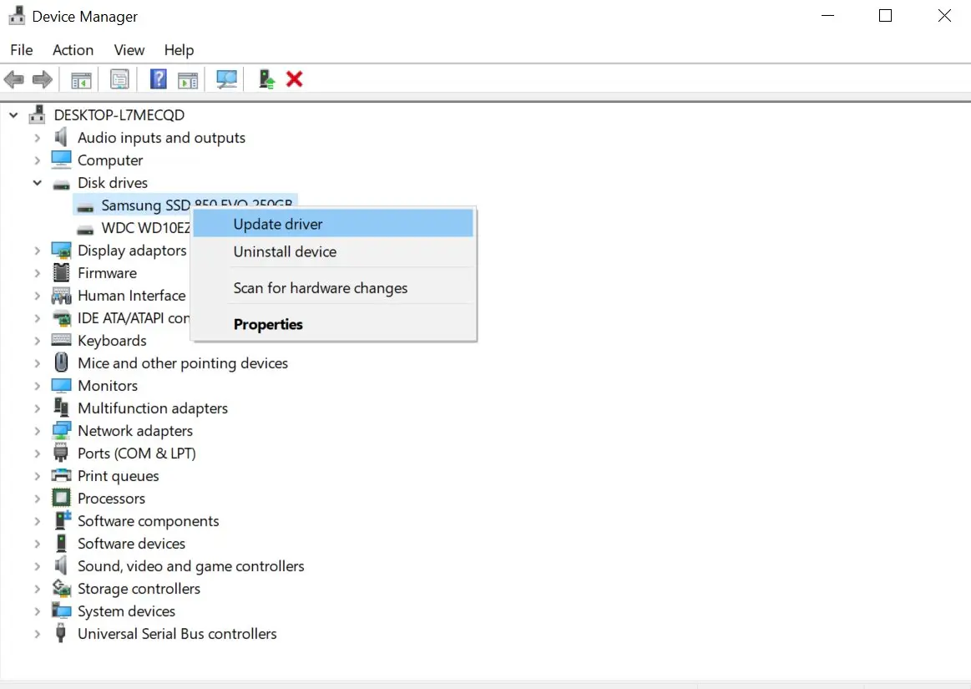Screen dimensions: 971x689
Task: Click the WDC WD10EZ drive icon
Action: (x=85, y=230)
